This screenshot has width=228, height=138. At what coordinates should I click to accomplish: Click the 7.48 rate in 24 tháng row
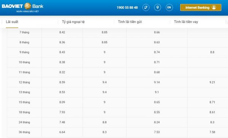[62, 122]
